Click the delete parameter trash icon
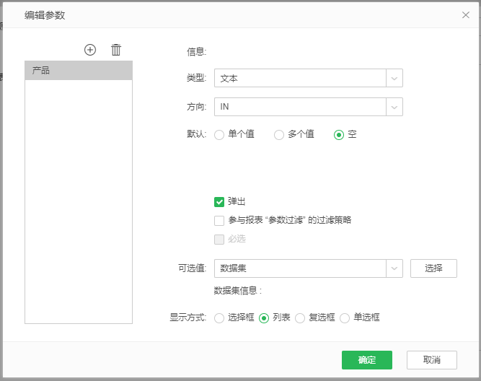Image resolution: width=481 pixels, height=381 pixels. [x=116, y=50]
